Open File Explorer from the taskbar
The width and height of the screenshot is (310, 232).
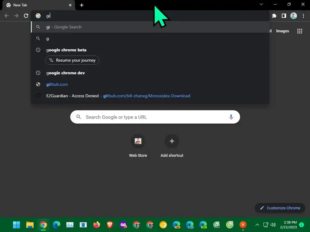30,225
